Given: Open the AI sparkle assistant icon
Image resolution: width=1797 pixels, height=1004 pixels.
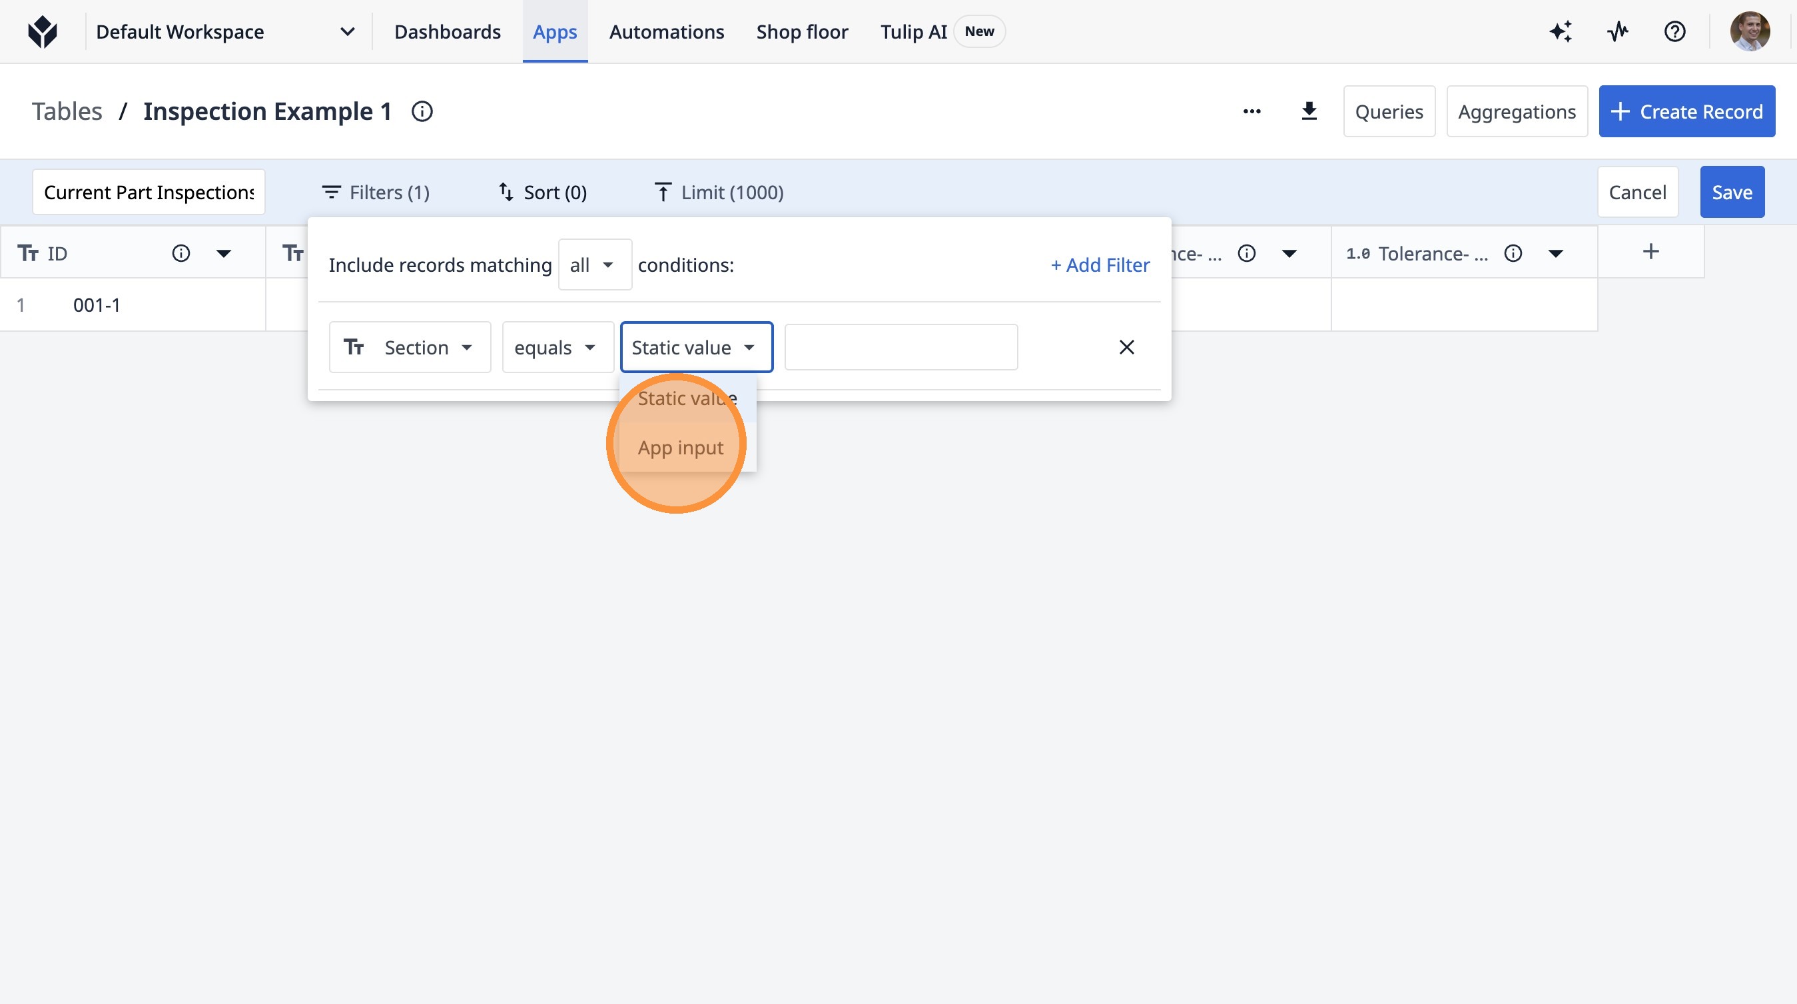Looking at the screenshot, I should pos(1561,31).
